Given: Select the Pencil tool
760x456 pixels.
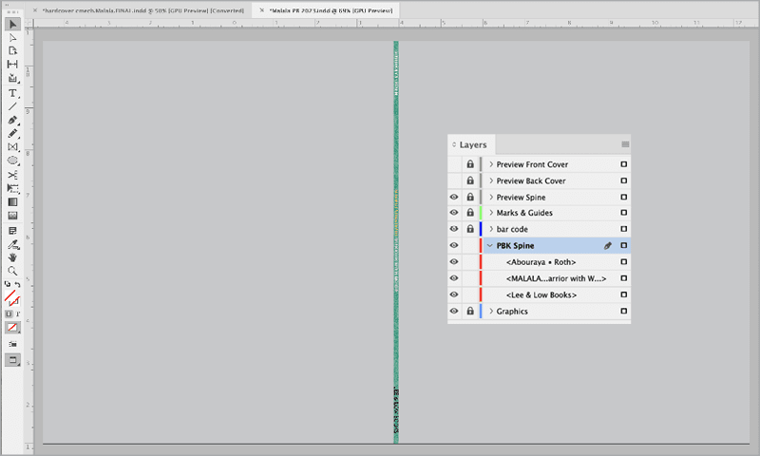Looking at the screenshot, I should pos(13,133).
